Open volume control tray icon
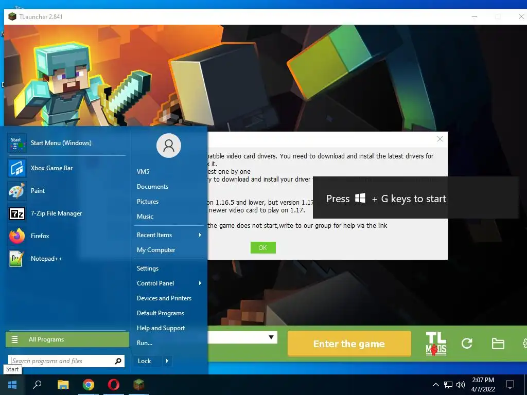The width and height of the screenshot is (527, 395). click(x=461, y=385)
